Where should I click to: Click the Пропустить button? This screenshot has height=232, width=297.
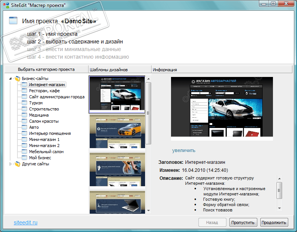[243, 222]
